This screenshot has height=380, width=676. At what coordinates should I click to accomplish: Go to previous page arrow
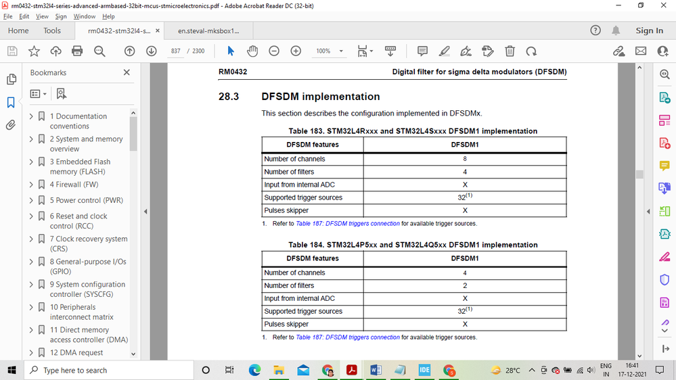129,51
